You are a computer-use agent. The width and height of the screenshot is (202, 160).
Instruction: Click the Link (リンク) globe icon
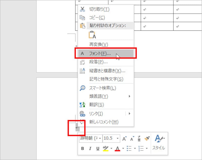pyautogui.click(x=82, y=114)
